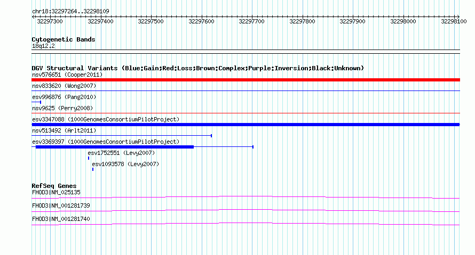Image resolution: width=475 pixels, height=255 pixels.
Task: Select ruler position 32298100
Action: click(x=454, y=21)
